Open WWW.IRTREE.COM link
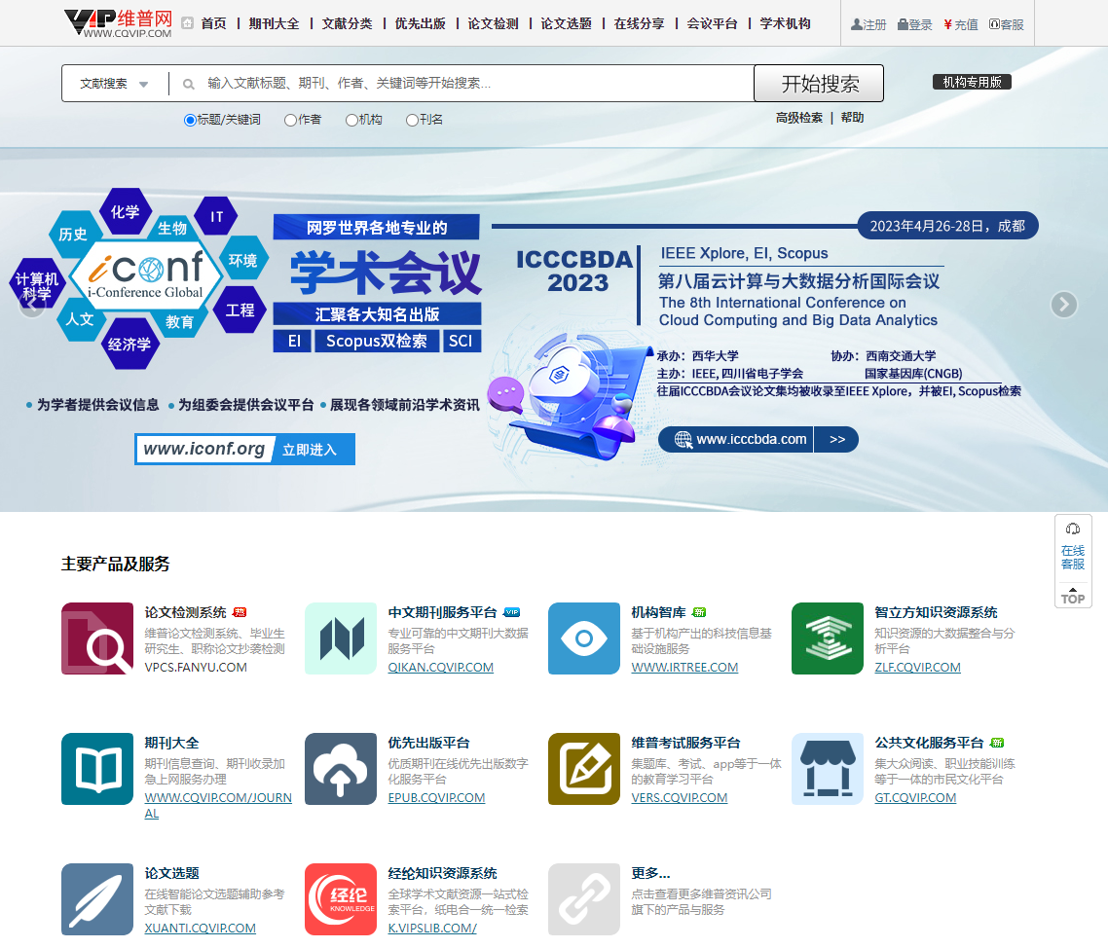 coord(684,668)
